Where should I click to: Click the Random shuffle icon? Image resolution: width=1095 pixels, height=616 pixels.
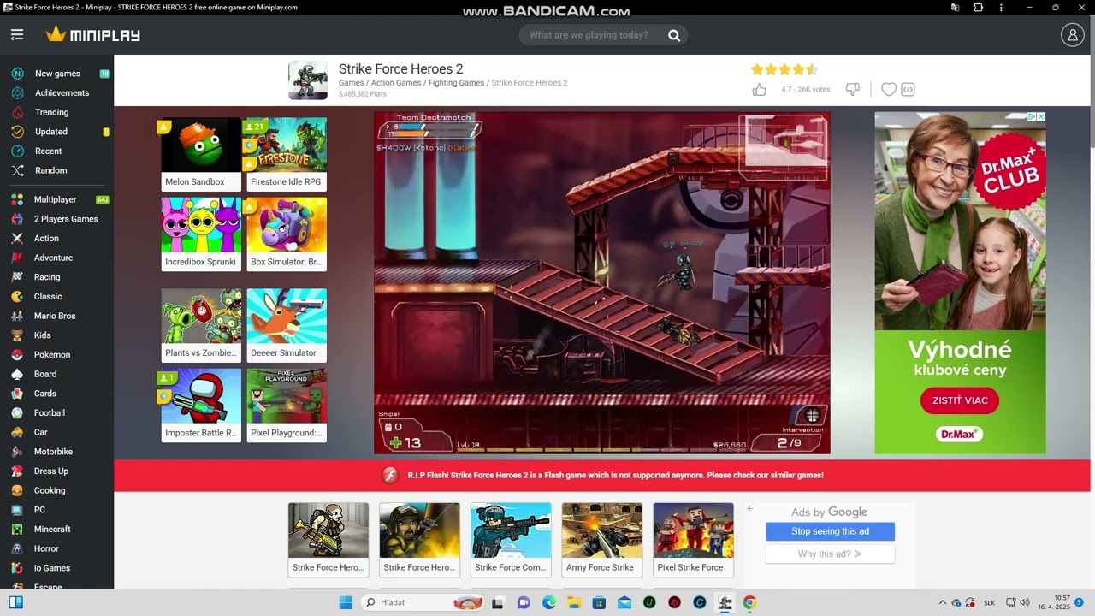coord(17,170)
